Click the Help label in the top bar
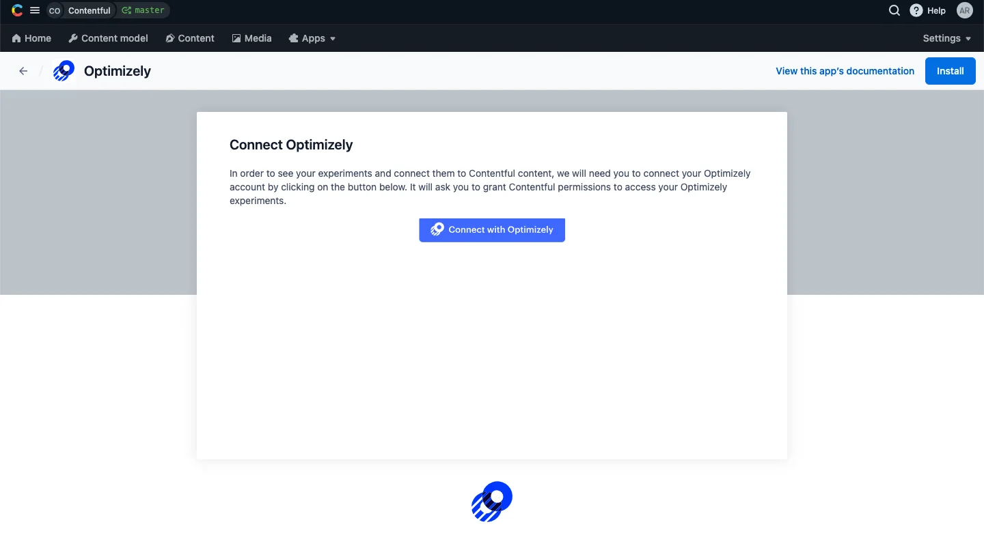Image resolution: width=984 pixels, height=533 pixels. [x=936, y=10]
